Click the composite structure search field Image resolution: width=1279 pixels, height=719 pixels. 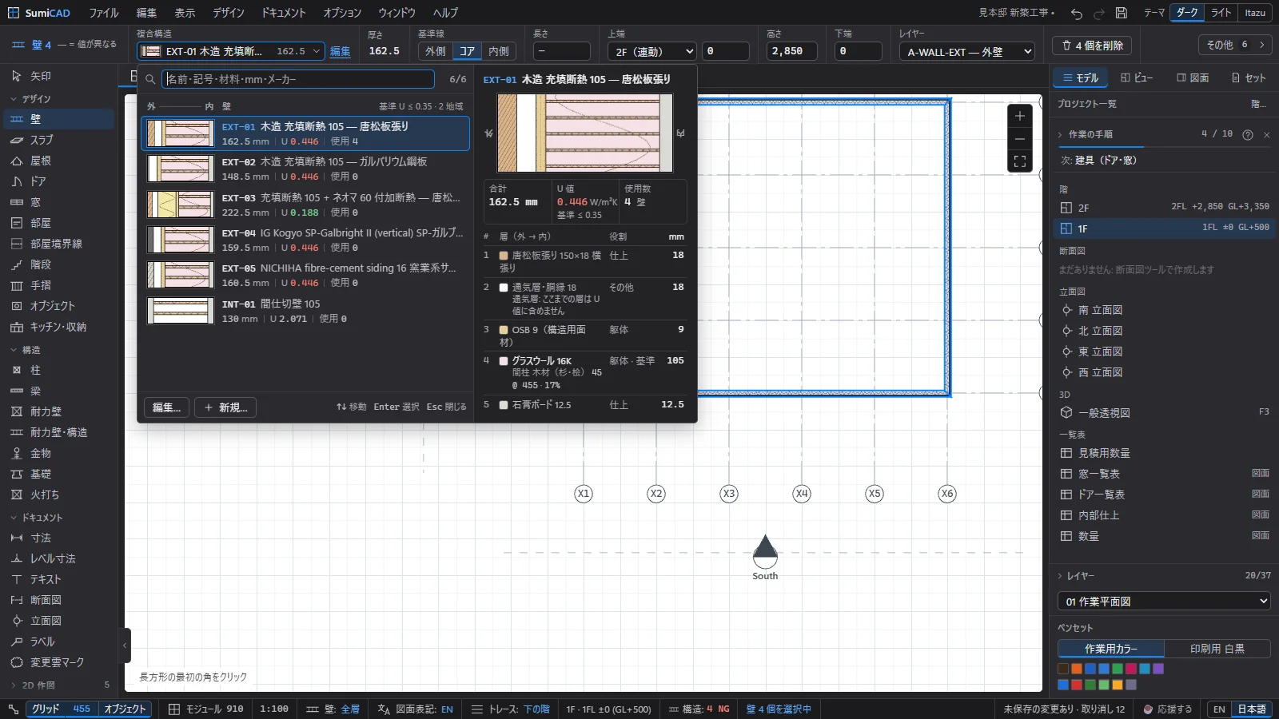coord(298,79)
